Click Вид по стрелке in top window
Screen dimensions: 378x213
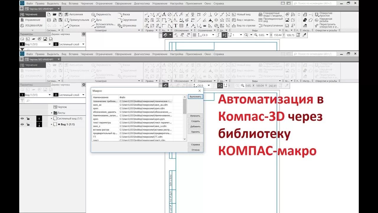(244, 25)
